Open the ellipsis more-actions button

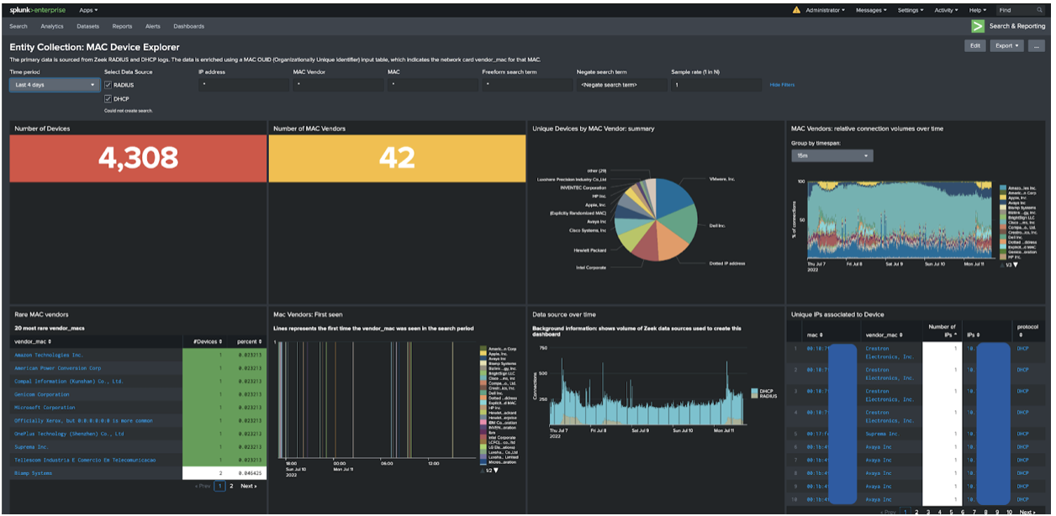pos(1037,45)
